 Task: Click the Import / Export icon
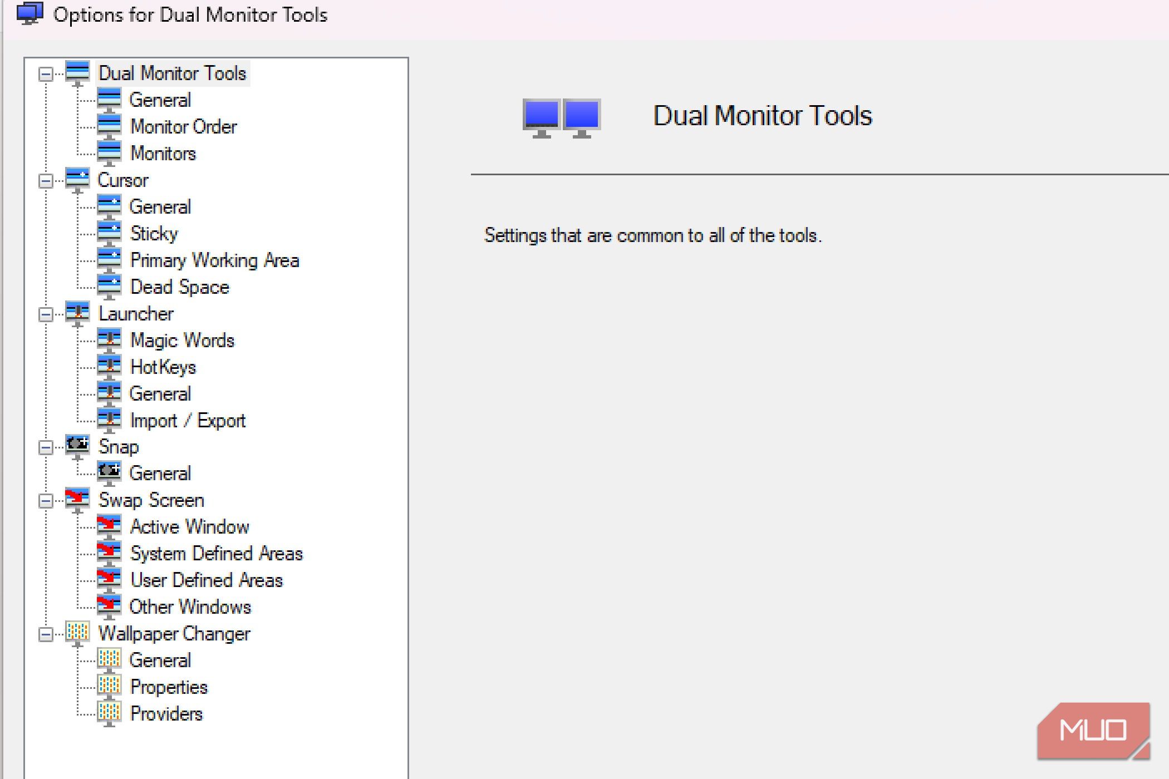tap(109, 421)
